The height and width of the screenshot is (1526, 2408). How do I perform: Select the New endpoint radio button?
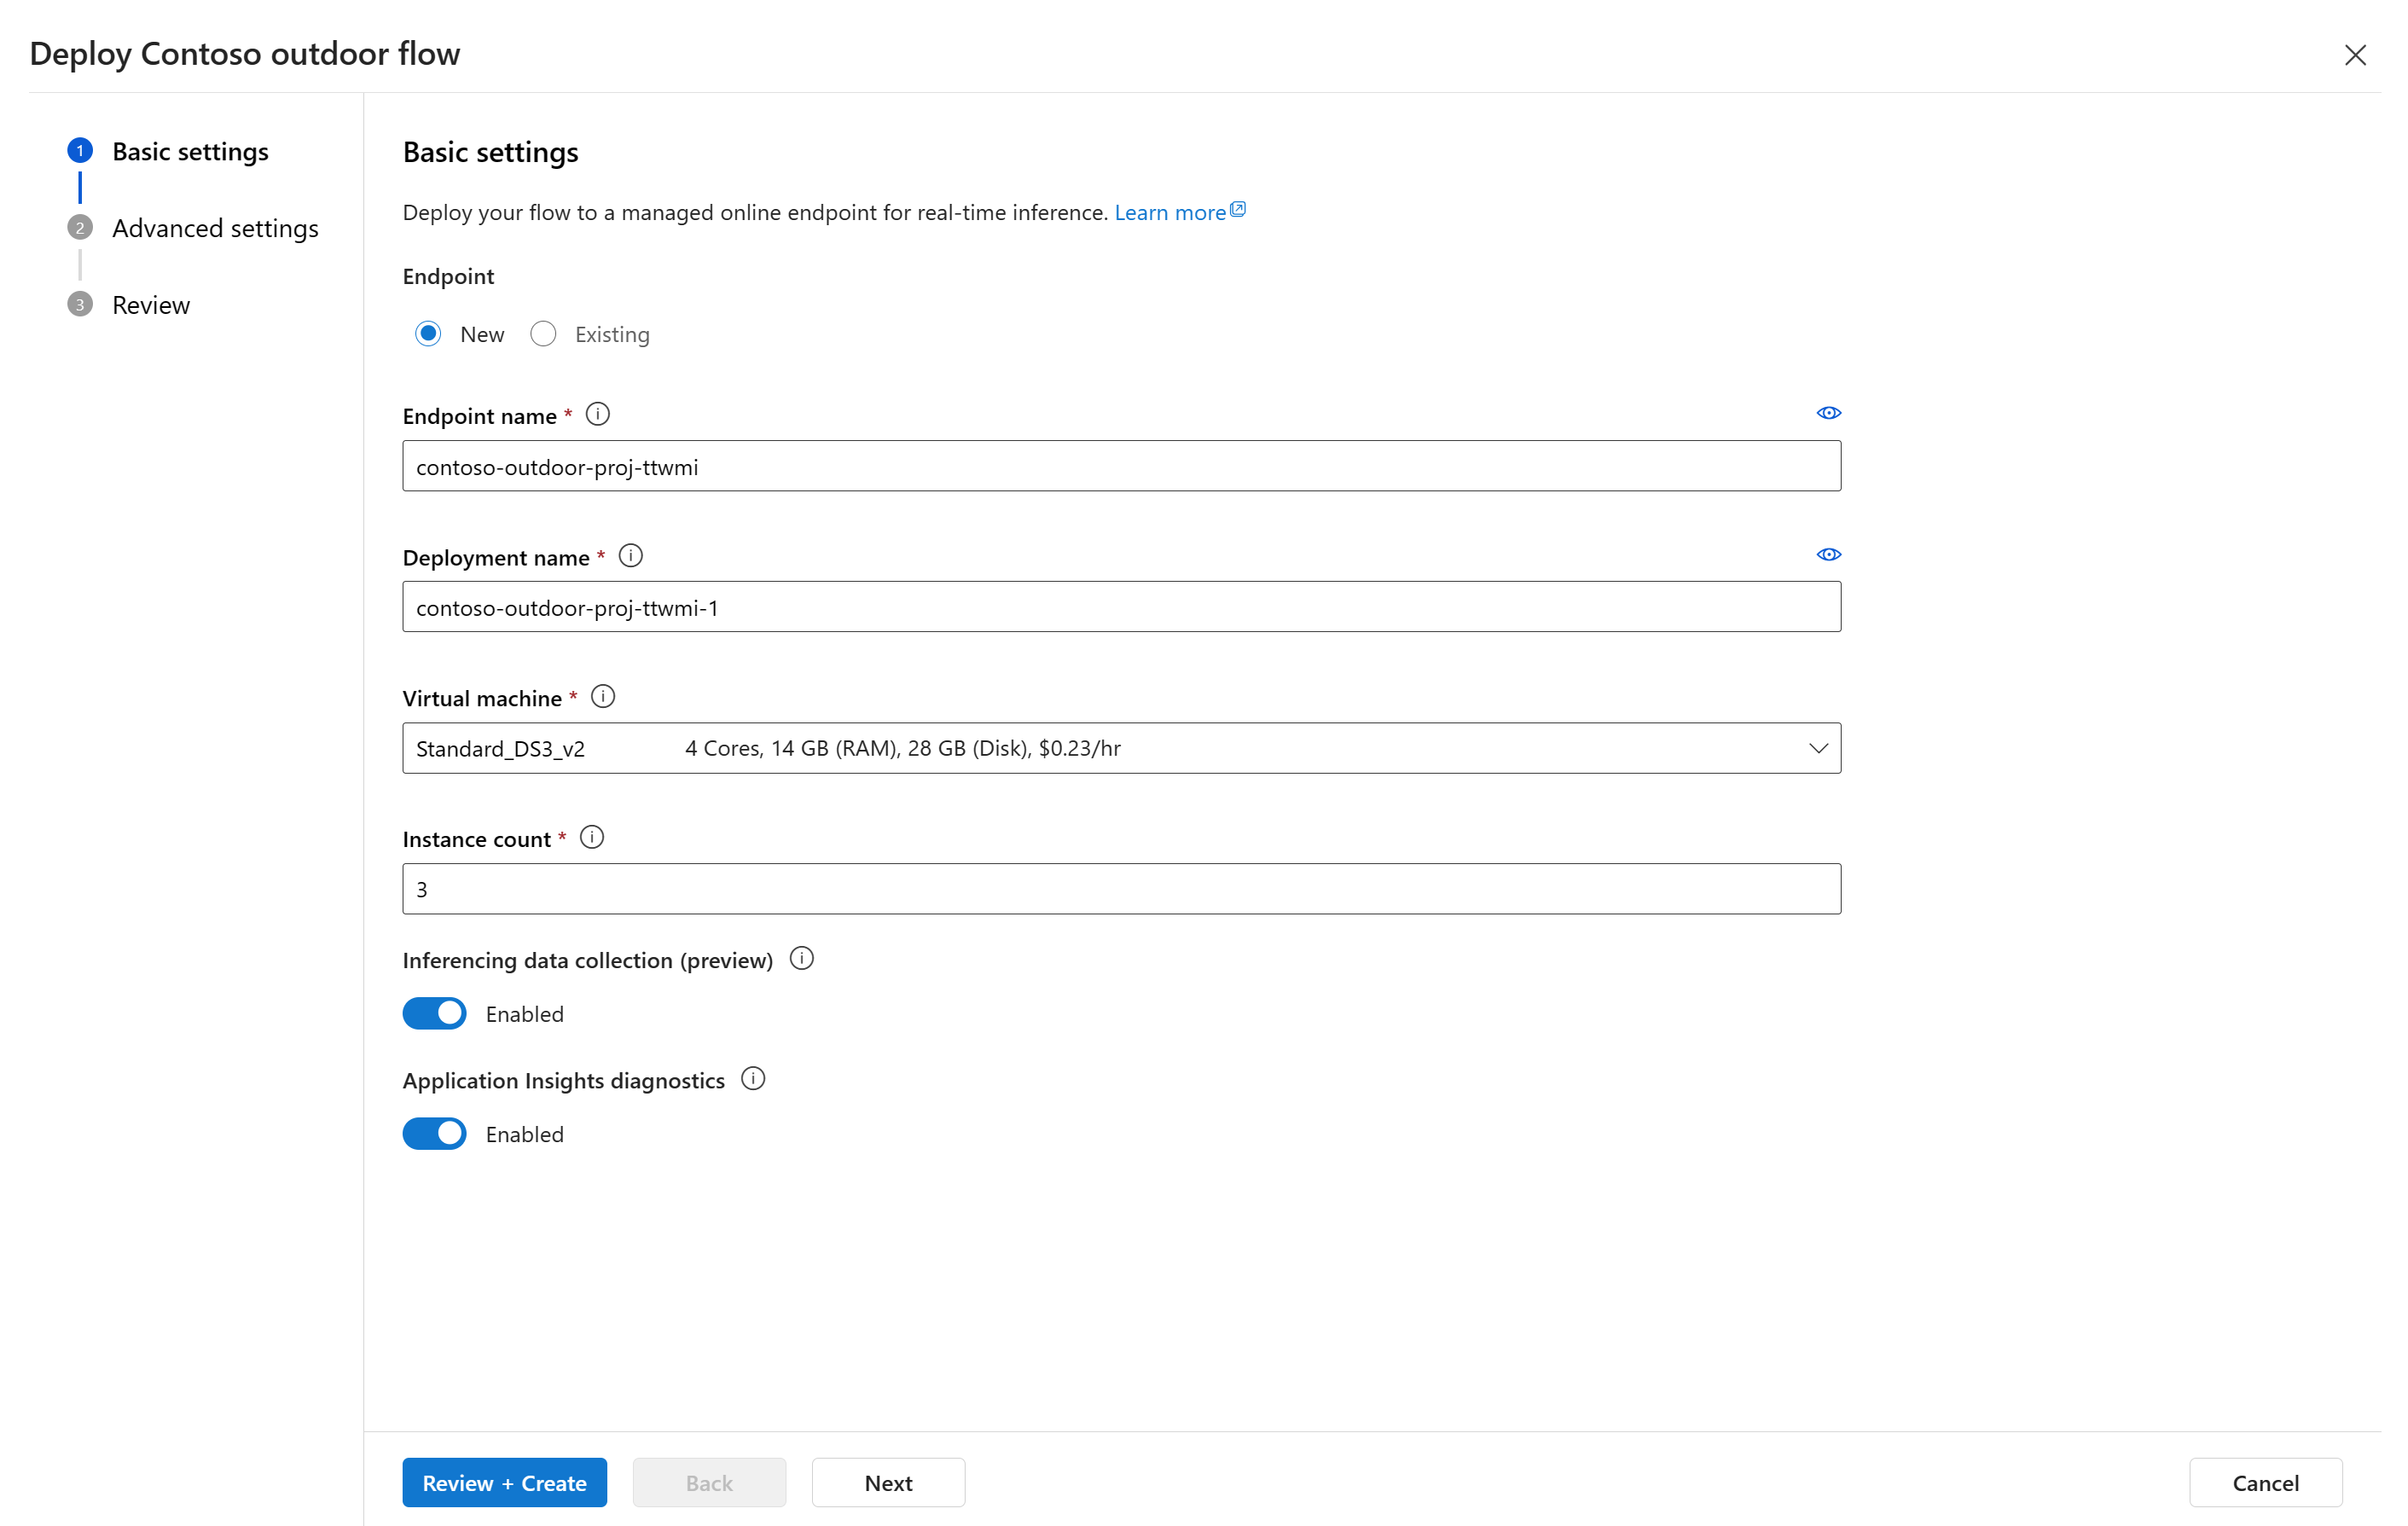[x=428, y=334]
